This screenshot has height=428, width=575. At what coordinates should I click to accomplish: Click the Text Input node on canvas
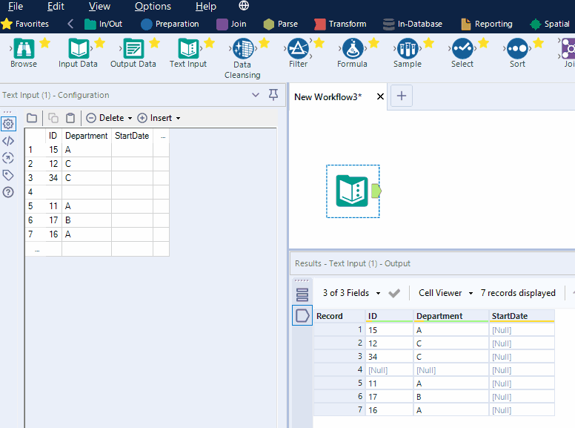352,191
